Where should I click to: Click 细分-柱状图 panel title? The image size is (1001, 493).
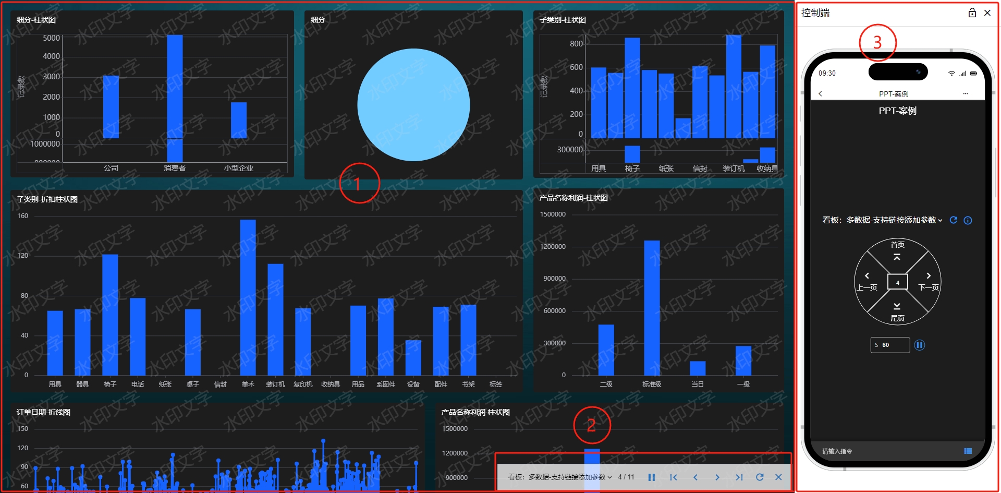pyautogui.click(x=36, y=20)
